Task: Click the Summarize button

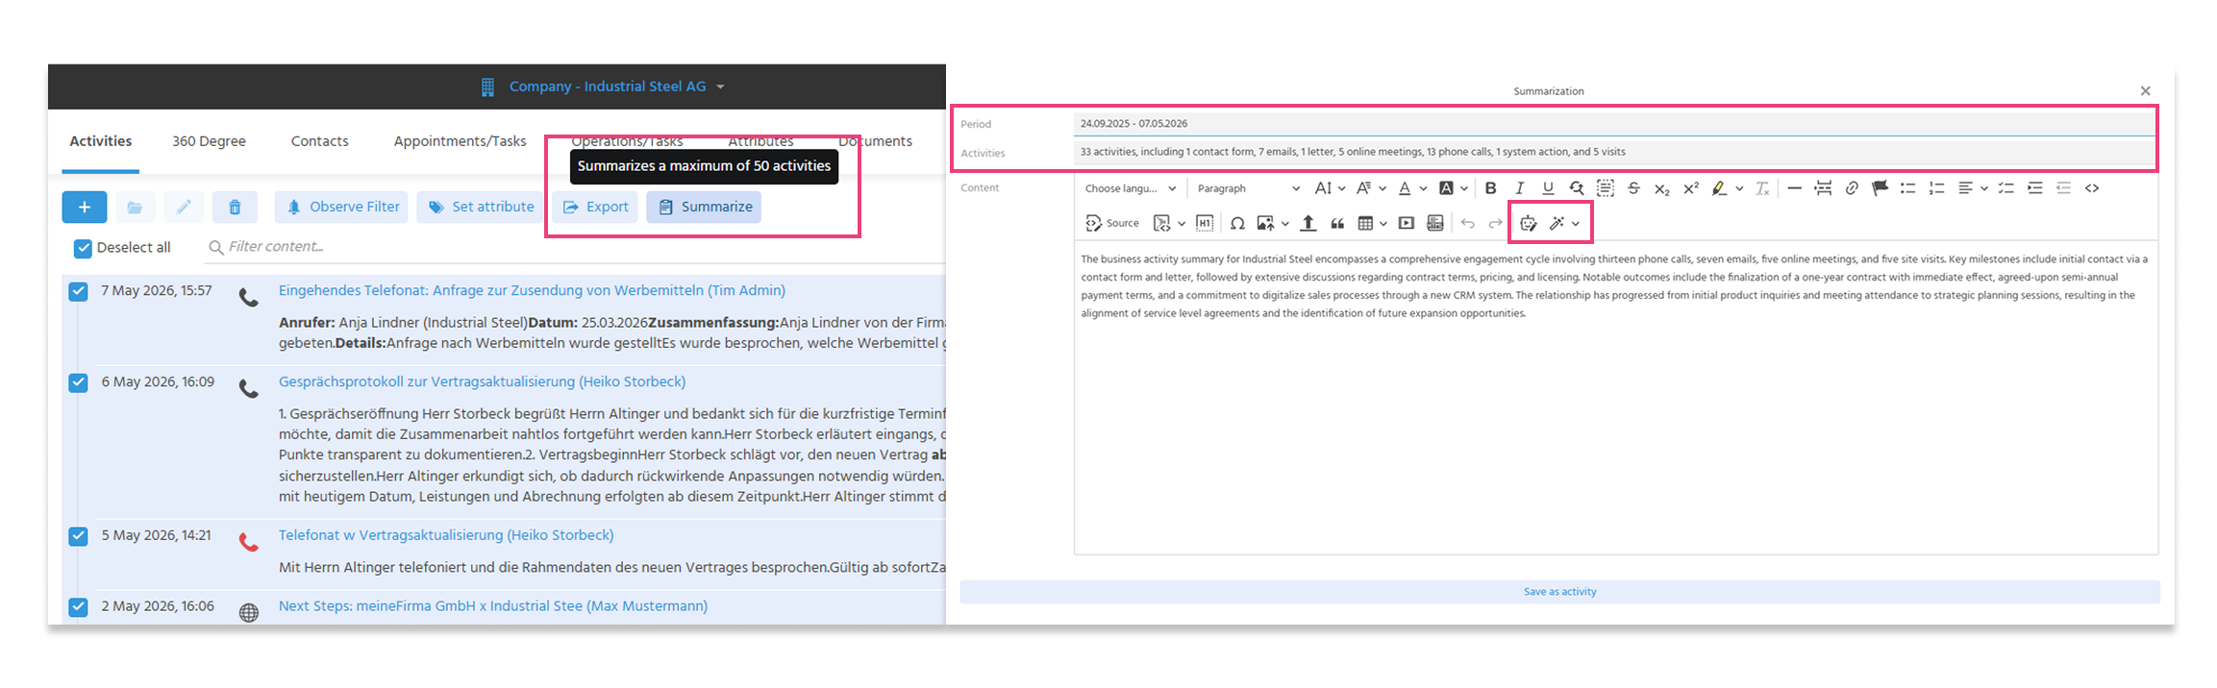Action: (704, 207)
